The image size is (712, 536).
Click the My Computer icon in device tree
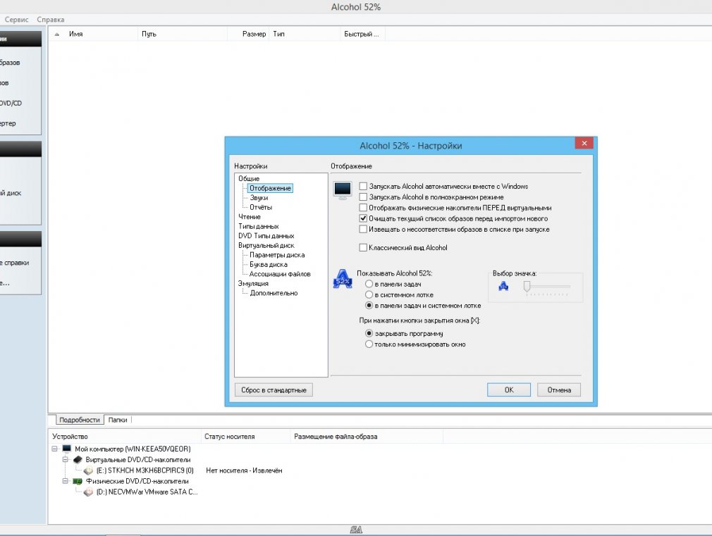(x=67, y=449)
